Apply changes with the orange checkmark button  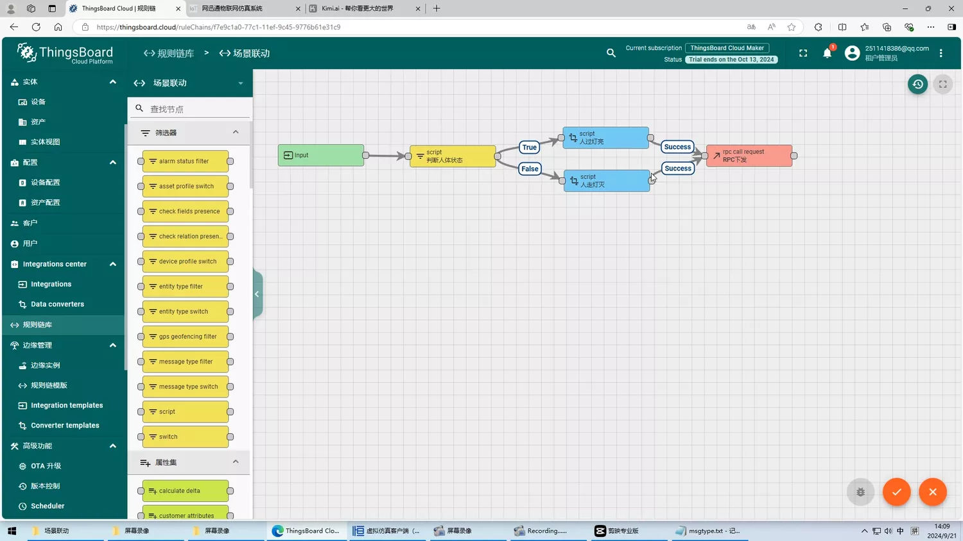(x=896, y=492)
